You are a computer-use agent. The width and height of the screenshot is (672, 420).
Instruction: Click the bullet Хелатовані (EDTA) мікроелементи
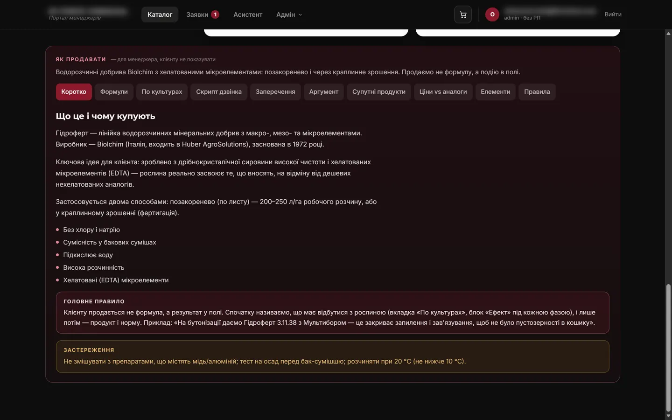click(x=116, y=280)
